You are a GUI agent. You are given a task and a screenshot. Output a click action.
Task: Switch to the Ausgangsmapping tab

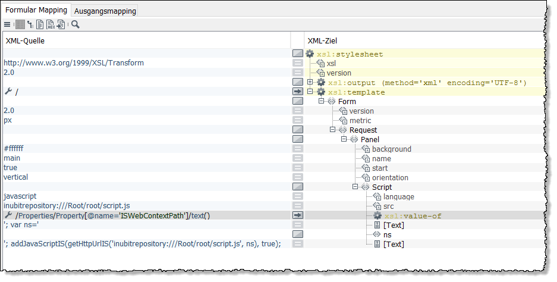click(105, 11)
